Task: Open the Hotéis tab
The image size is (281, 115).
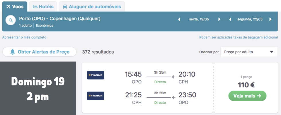Action: pos(43,7)
